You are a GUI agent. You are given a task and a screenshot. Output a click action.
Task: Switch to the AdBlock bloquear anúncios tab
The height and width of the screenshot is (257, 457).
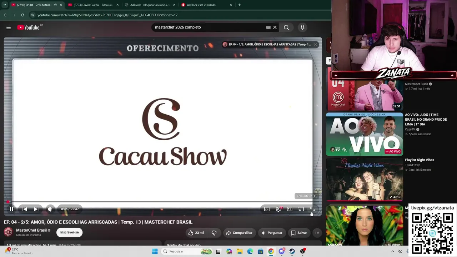[x=150, y=5]
